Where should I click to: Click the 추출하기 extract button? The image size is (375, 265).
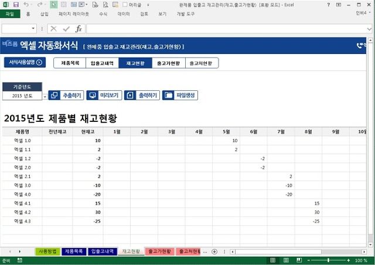(66, 96)
